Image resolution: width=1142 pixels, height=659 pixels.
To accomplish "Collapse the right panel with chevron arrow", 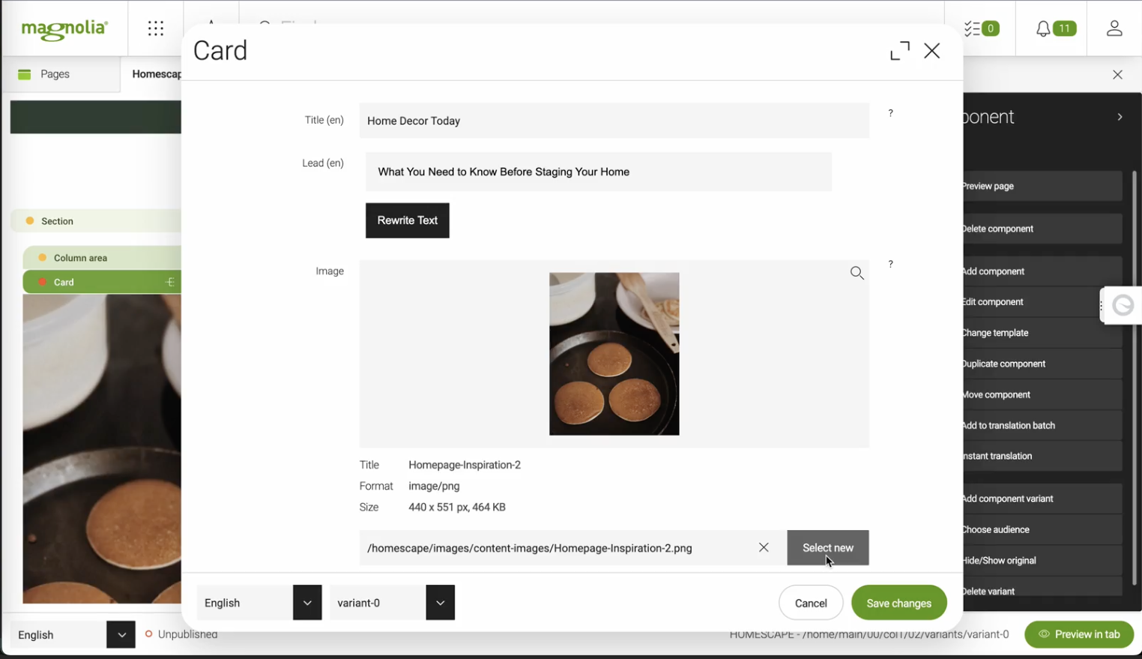I will 1120,118.
